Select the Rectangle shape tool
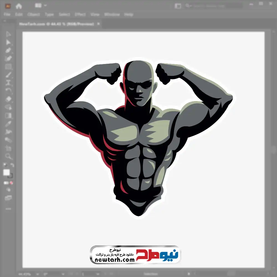The image size is (277, 277). 8,67
